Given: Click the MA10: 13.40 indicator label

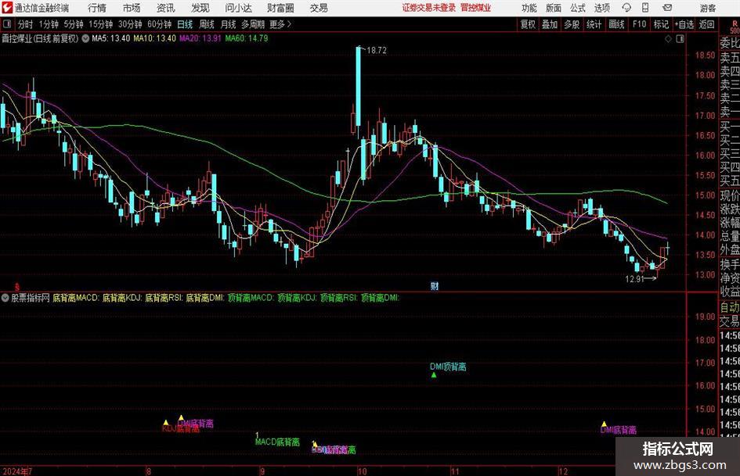Looking at the screenshot, I should point(155,38).
